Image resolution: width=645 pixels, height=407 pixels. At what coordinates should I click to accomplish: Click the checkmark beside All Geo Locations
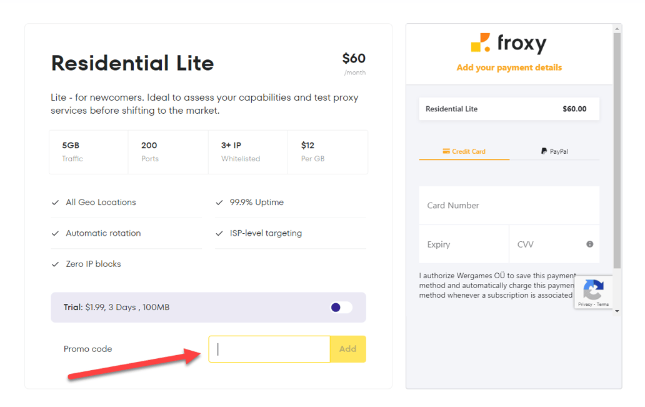55,202
